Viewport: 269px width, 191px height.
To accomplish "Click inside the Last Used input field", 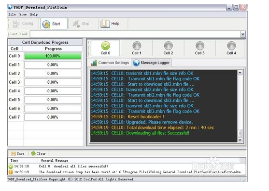I will [135, 34].
